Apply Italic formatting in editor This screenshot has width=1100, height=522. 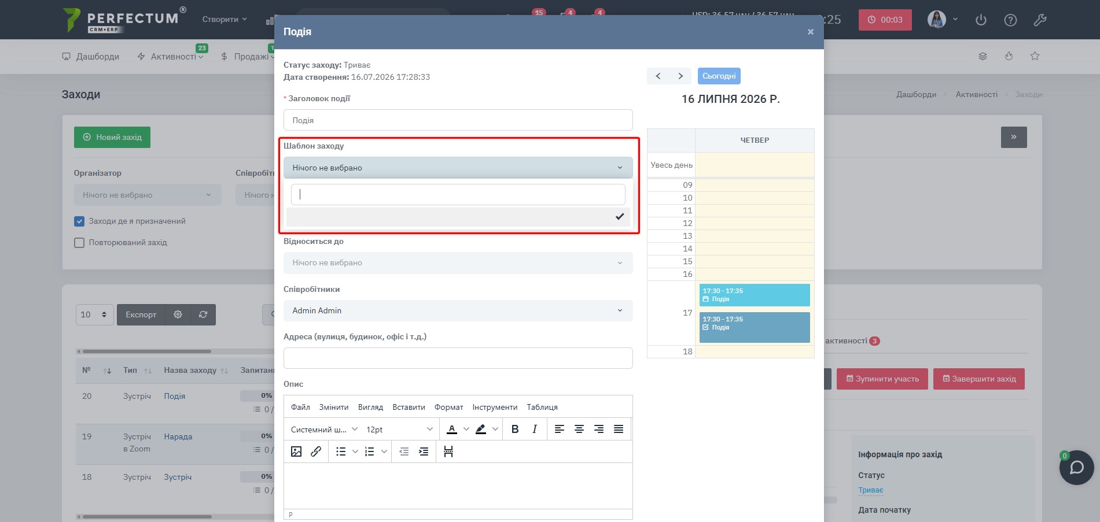[535, 429]
